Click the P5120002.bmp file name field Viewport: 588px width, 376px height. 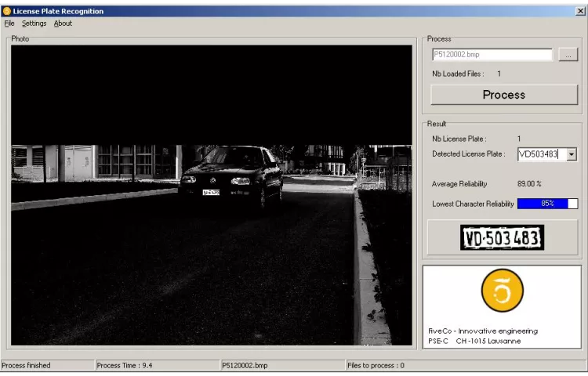492,55
